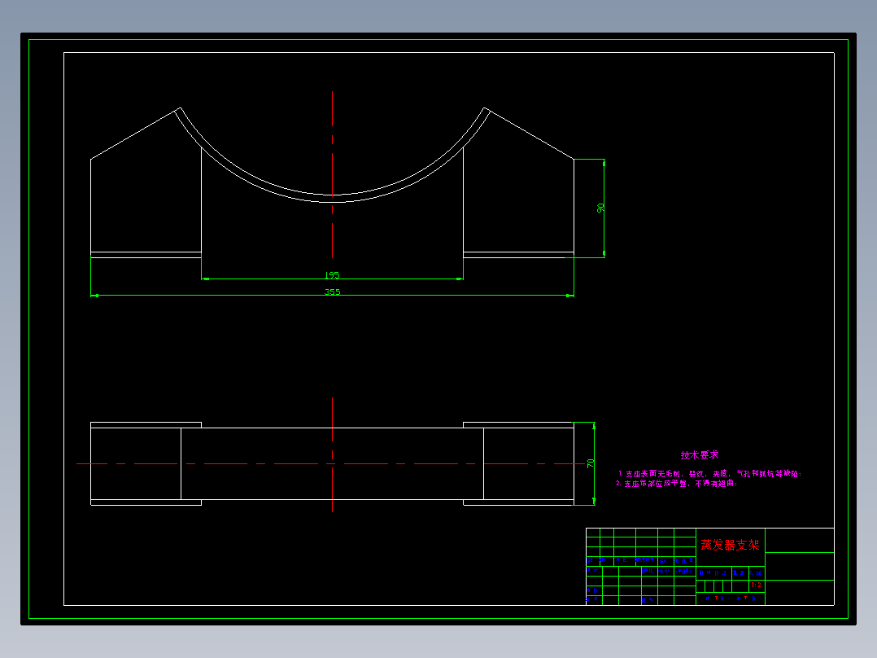The width and height of the screenshot is (877, 658).
Task: Select the vertical 70 dimension label
Action: [x=590, y=463]
